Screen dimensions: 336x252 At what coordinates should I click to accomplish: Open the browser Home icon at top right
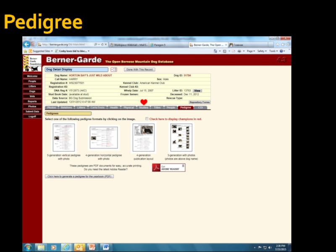coord(278,45)
